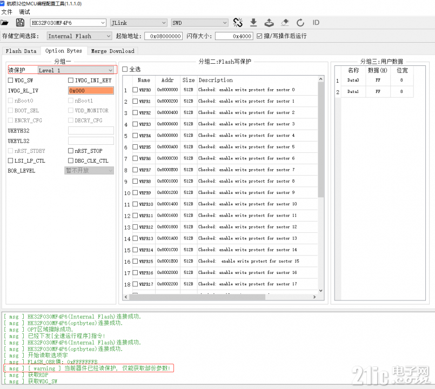Click the scroll-right arrow of write-protect table

[x=314, y=297]
